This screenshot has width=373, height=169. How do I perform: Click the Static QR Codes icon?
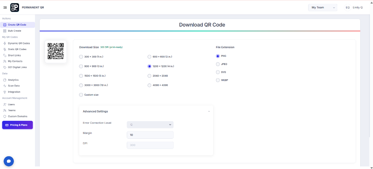pyautogui.click(x=5, y=49)
